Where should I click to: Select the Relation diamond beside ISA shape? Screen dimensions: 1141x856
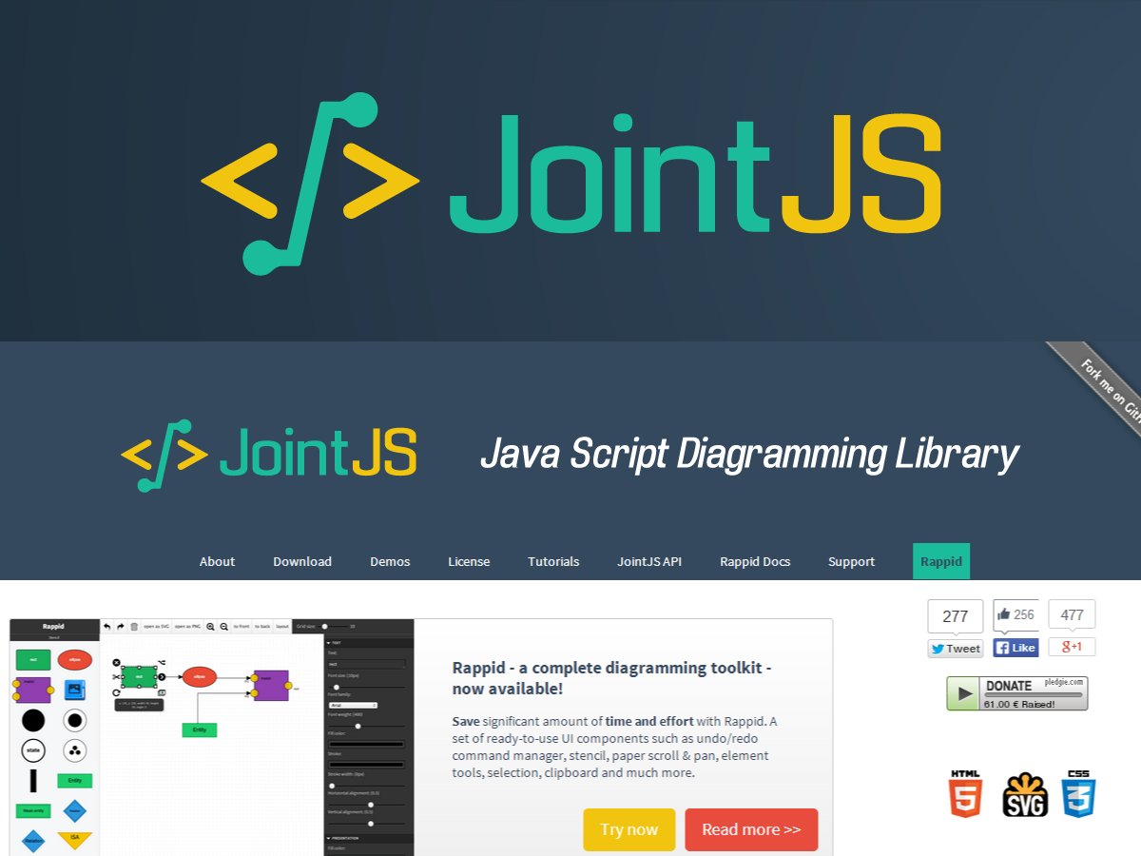pyautogui.click(x=33, y=841)
